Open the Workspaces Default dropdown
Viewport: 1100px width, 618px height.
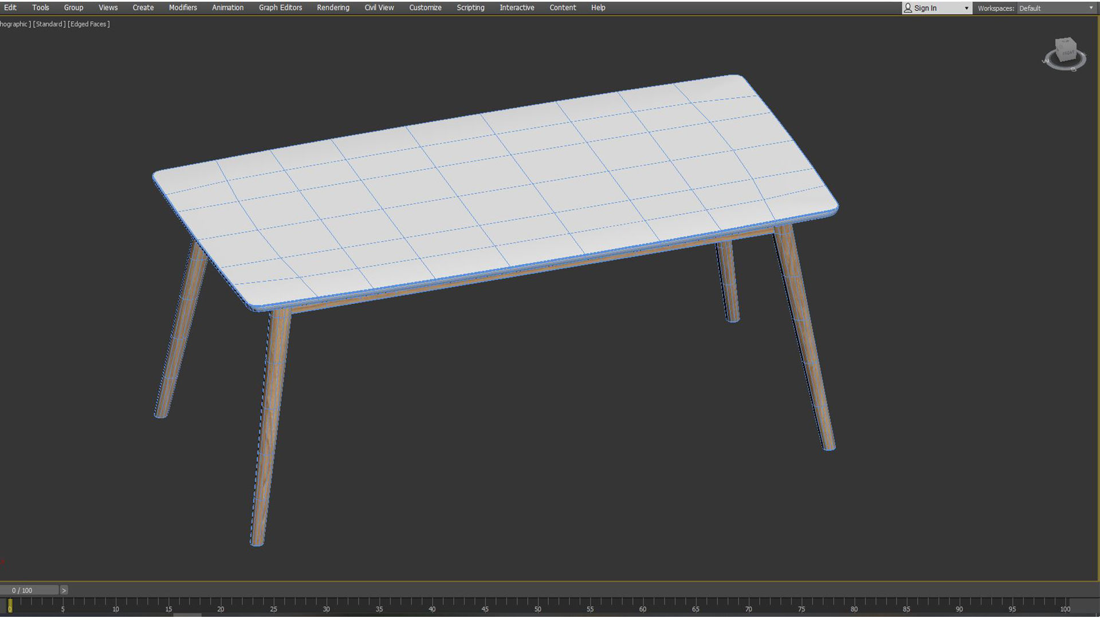(x=1056, y=8)
